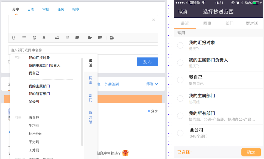264x159 pixels.
Task: Insert a bulleted list via list icon
Action: pos(24,38)
